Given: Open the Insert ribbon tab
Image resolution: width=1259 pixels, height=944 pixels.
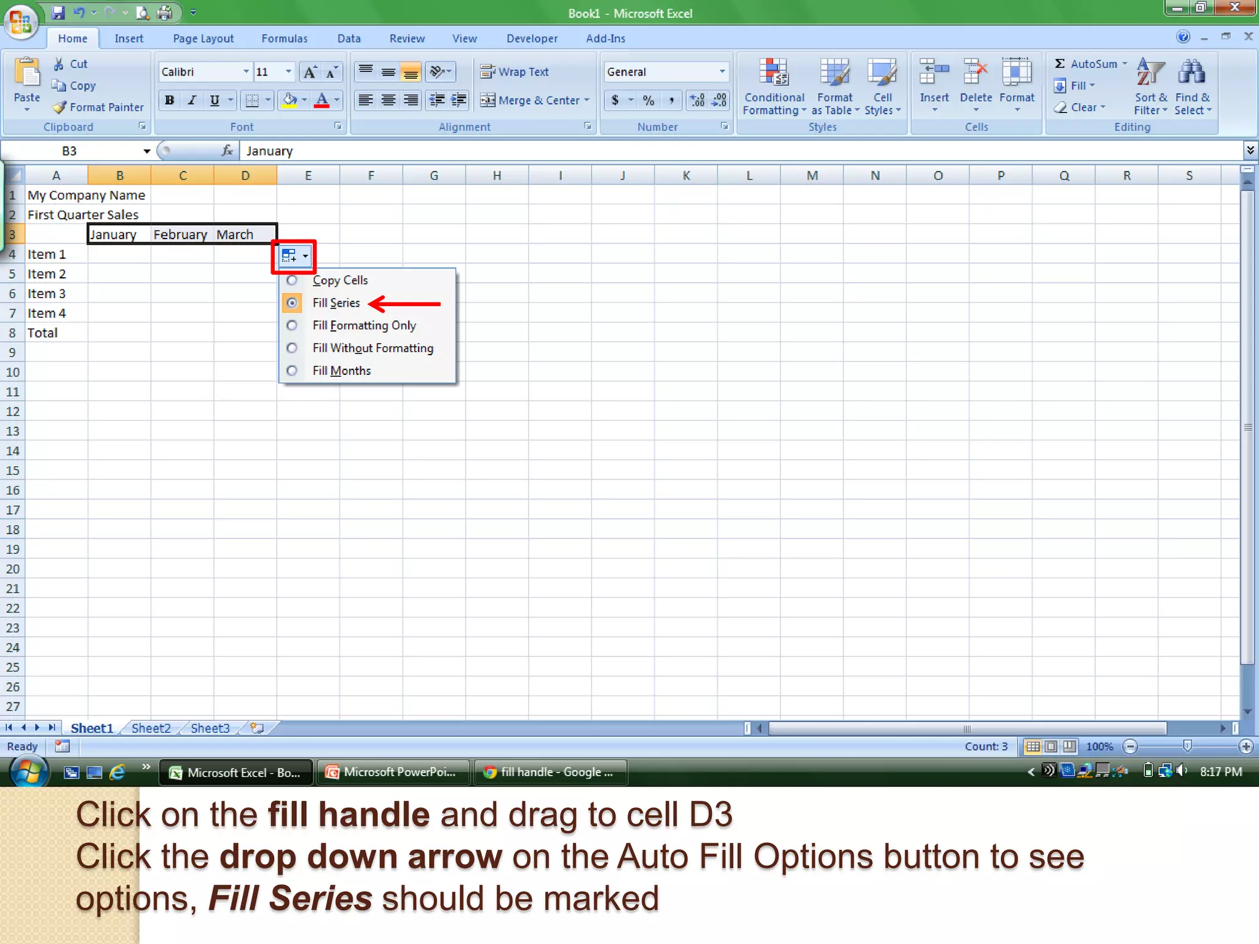Looking at the screenshot, I should point(128,38).
